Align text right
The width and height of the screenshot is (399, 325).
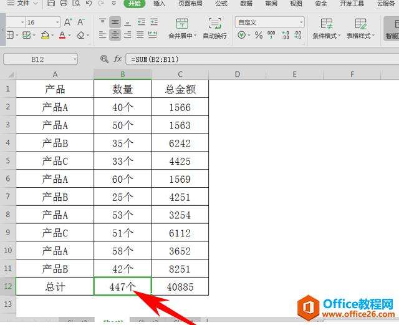pos(127,35)
